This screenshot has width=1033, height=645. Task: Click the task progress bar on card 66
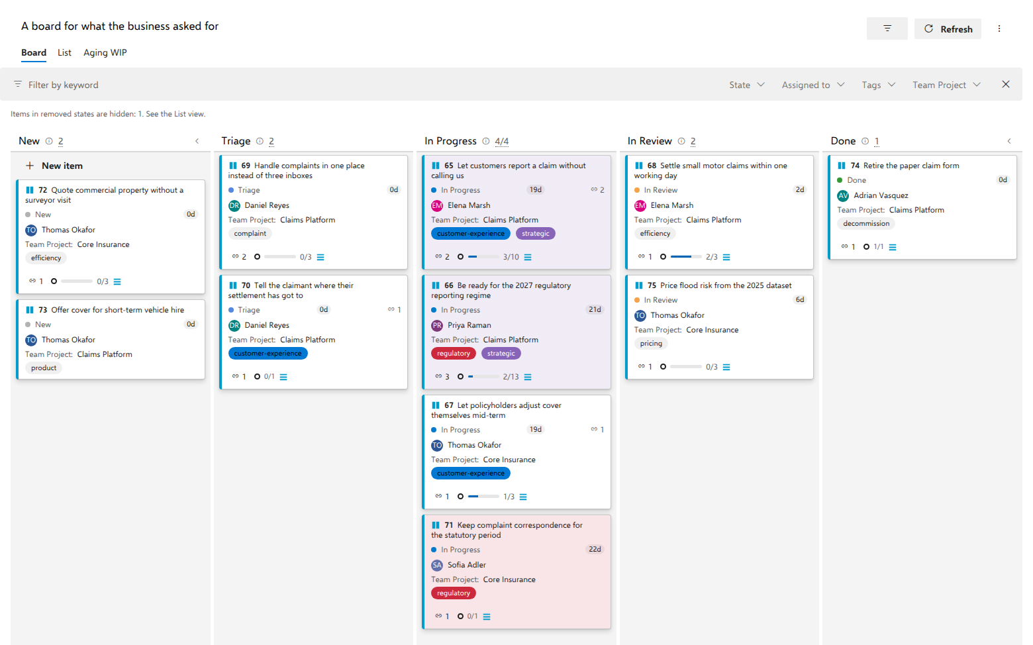point(483,376)
